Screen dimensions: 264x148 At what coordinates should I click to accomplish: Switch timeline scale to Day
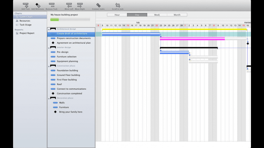(x=137, y=15)
